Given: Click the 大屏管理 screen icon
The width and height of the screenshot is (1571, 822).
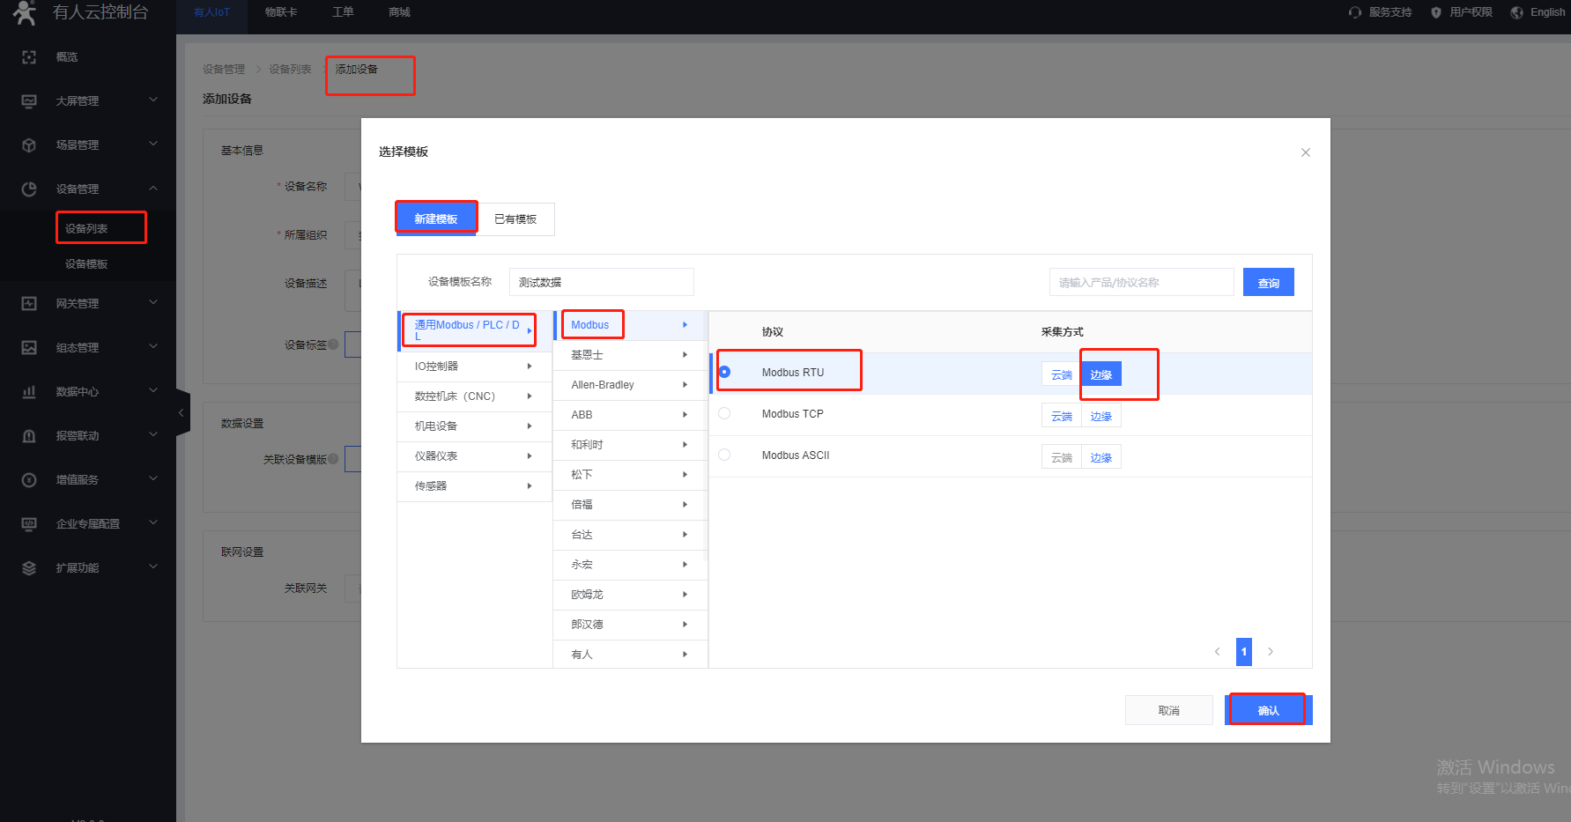Looking at the screenshot, I should point(29,101).
